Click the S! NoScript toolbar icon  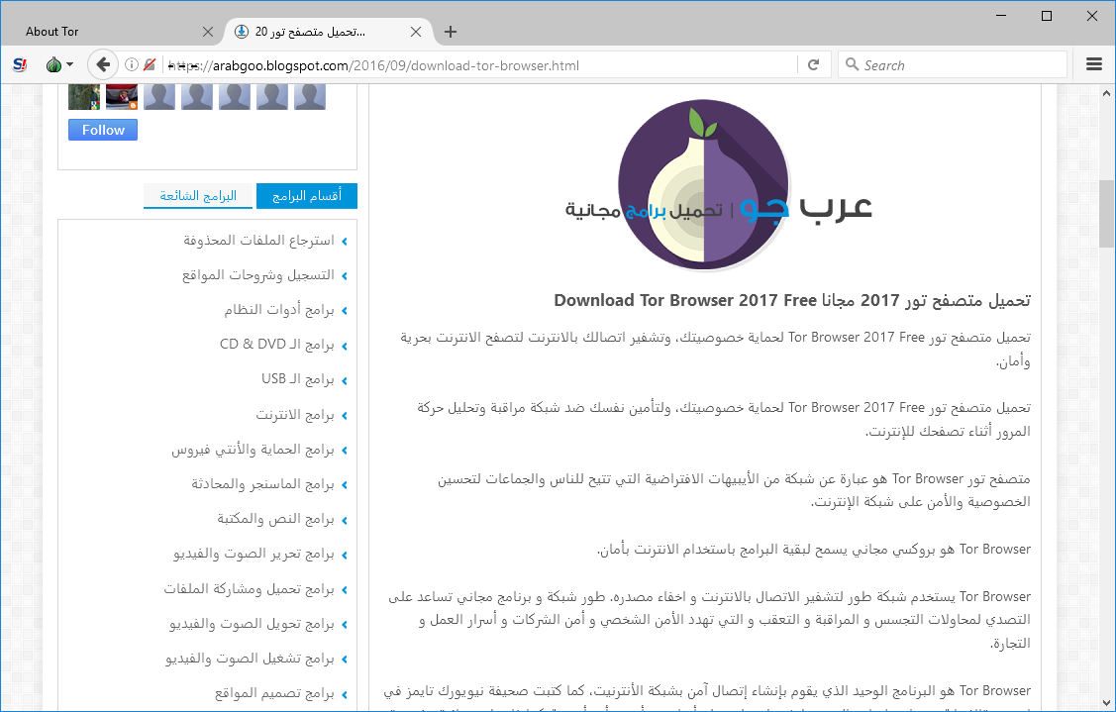(x=20, y=64)
